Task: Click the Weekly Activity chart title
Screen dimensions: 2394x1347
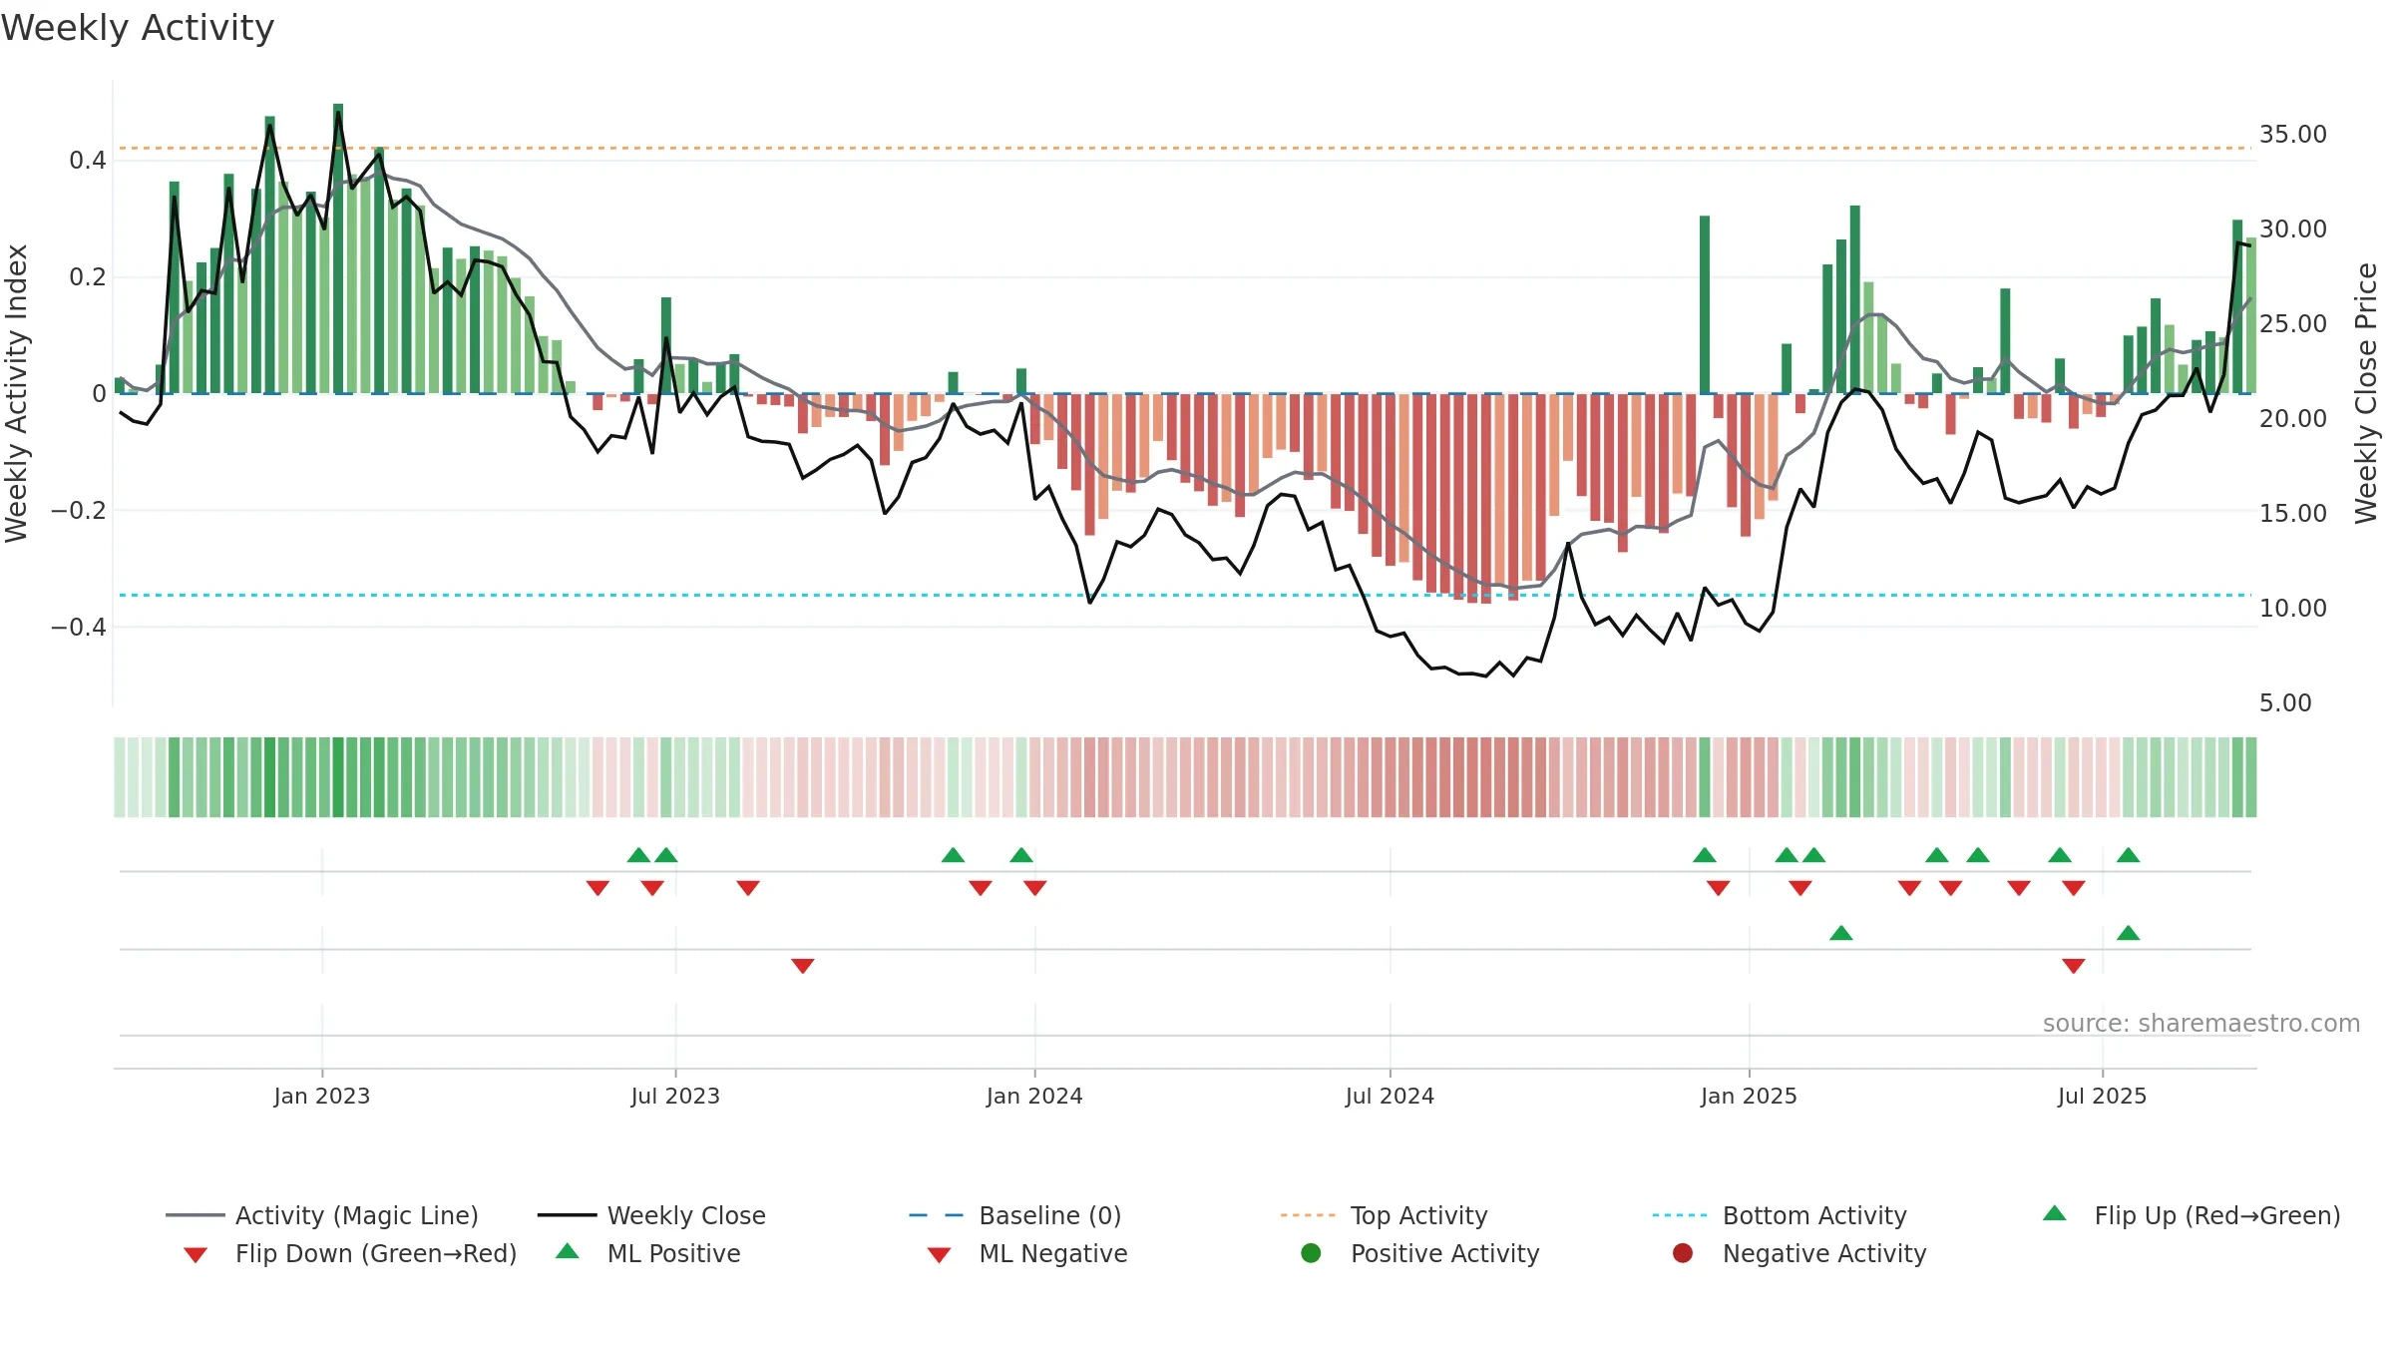Action: pos(138,28)
